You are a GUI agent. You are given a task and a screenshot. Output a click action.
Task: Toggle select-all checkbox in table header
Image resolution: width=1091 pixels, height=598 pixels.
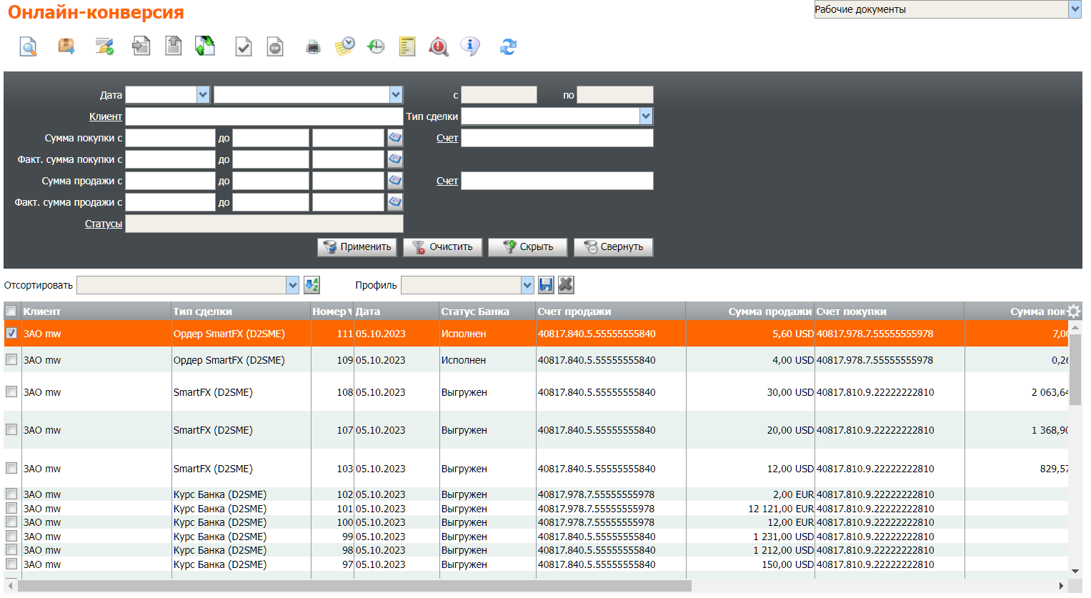(11, 311)
